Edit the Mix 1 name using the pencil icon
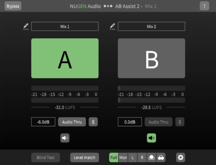Screen dimensions: 216x165 pyautogui.click(x=26, y=26)
